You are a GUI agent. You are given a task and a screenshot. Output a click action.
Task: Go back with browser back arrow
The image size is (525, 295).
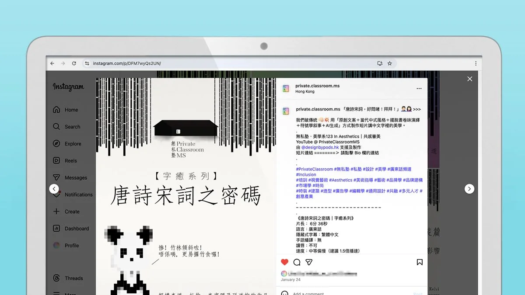[52, 63]
